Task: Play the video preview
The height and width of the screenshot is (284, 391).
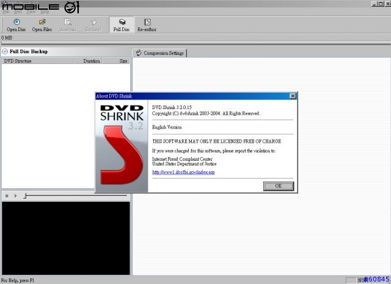Action: pyautogui.click(x=16, y=196)
